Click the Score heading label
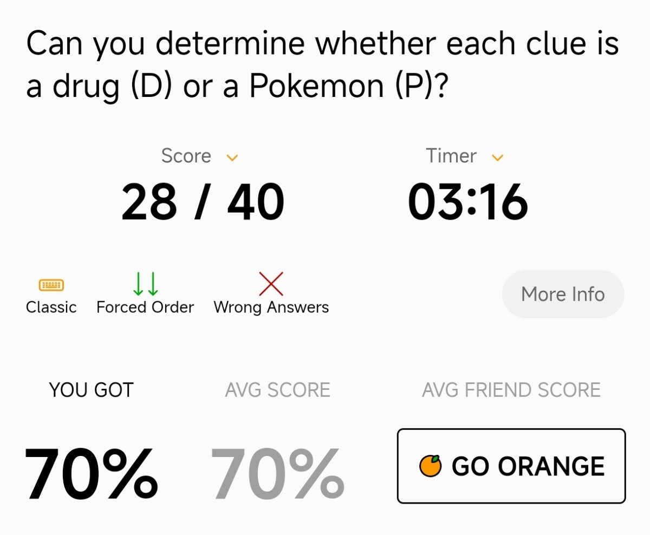Screen dimensions: 650x535 [x=186, y=156]
